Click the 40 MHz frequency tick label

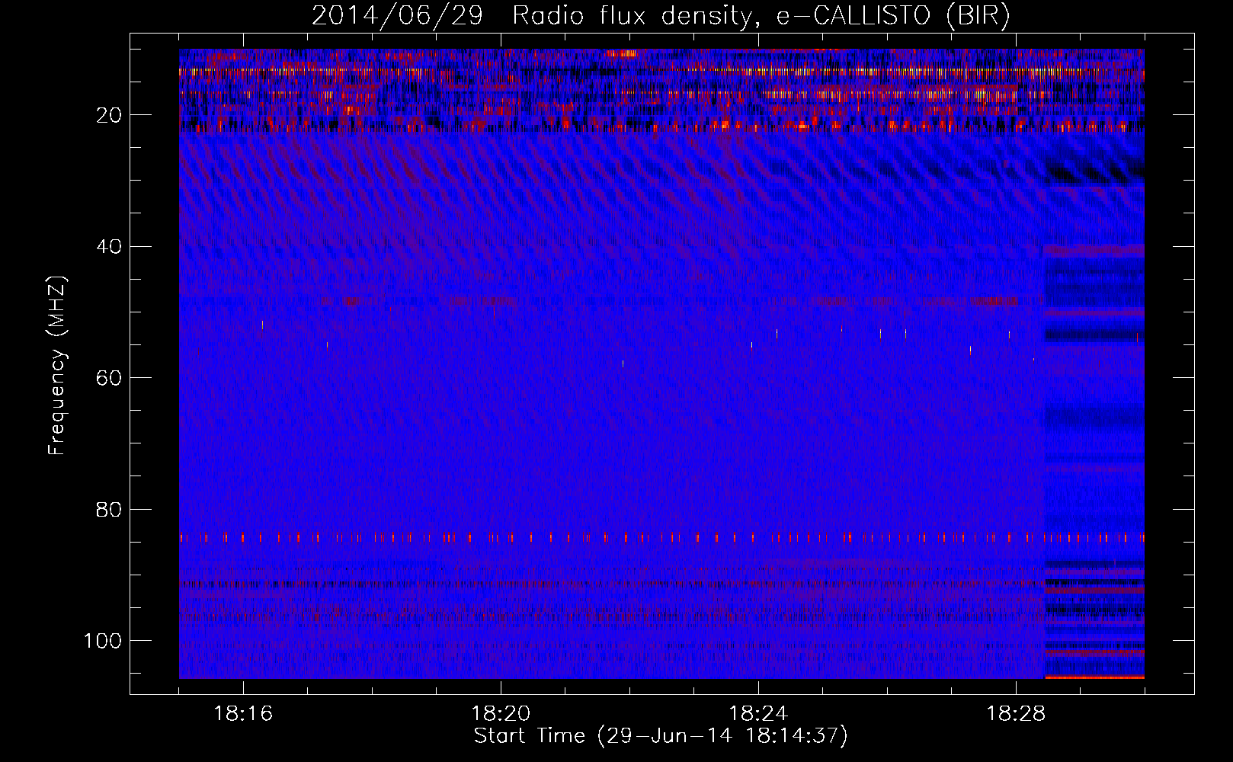pos(109,246)
